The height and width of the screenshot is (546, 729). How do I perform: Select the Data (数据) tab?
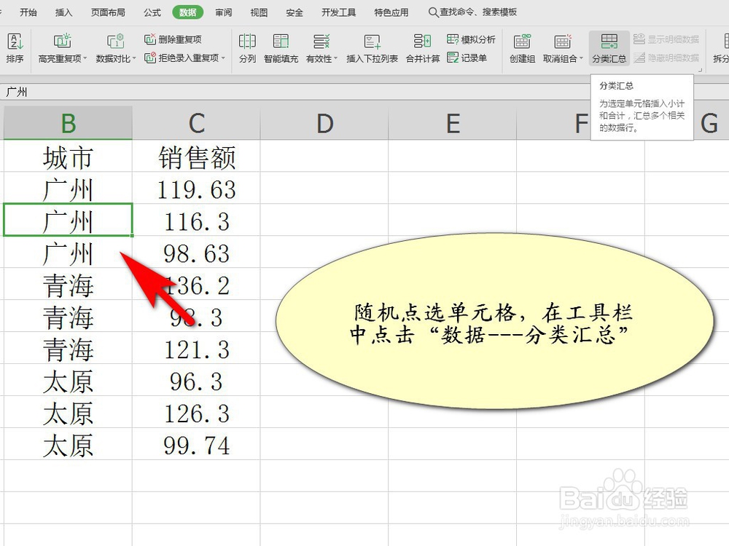[188, 12]
